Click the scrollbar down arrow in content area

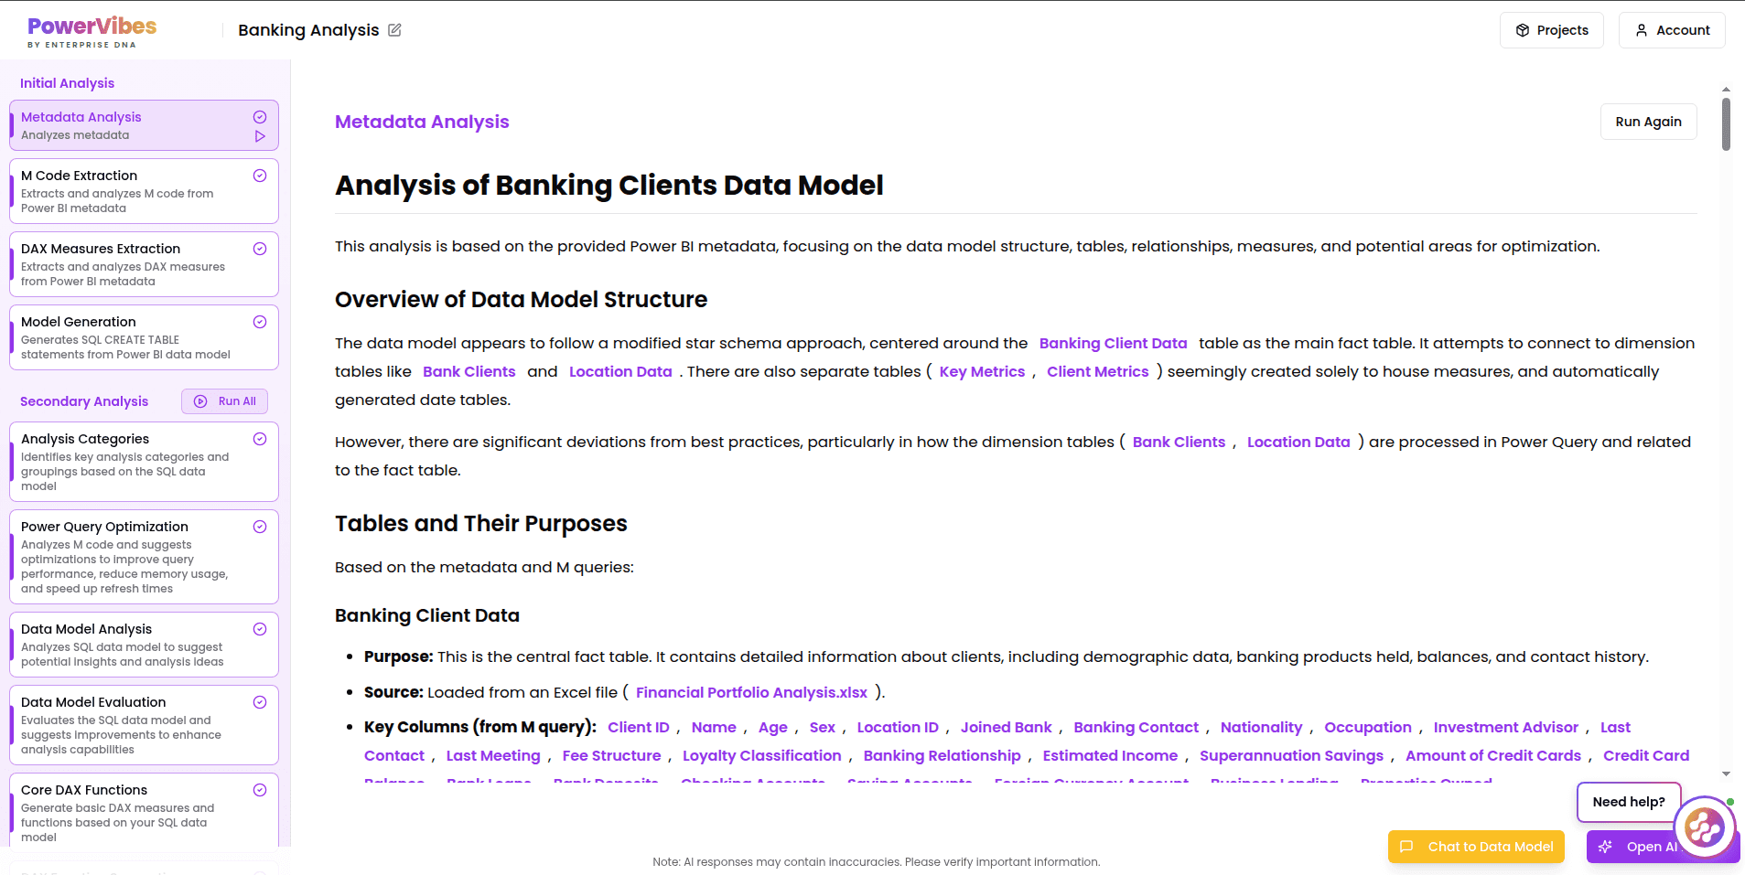[x=1726, y=774]
